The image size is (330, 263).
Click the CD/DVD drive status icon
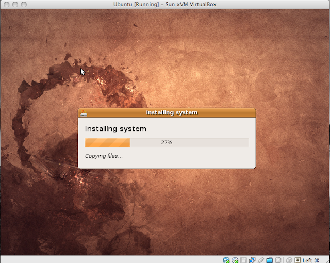235,260
